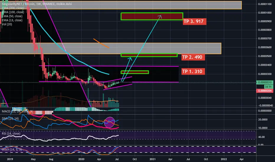275x162 pixels.
Task: Click the 40.00 RSI axis value
Action: pyautogui.click(x=261, y=137)
